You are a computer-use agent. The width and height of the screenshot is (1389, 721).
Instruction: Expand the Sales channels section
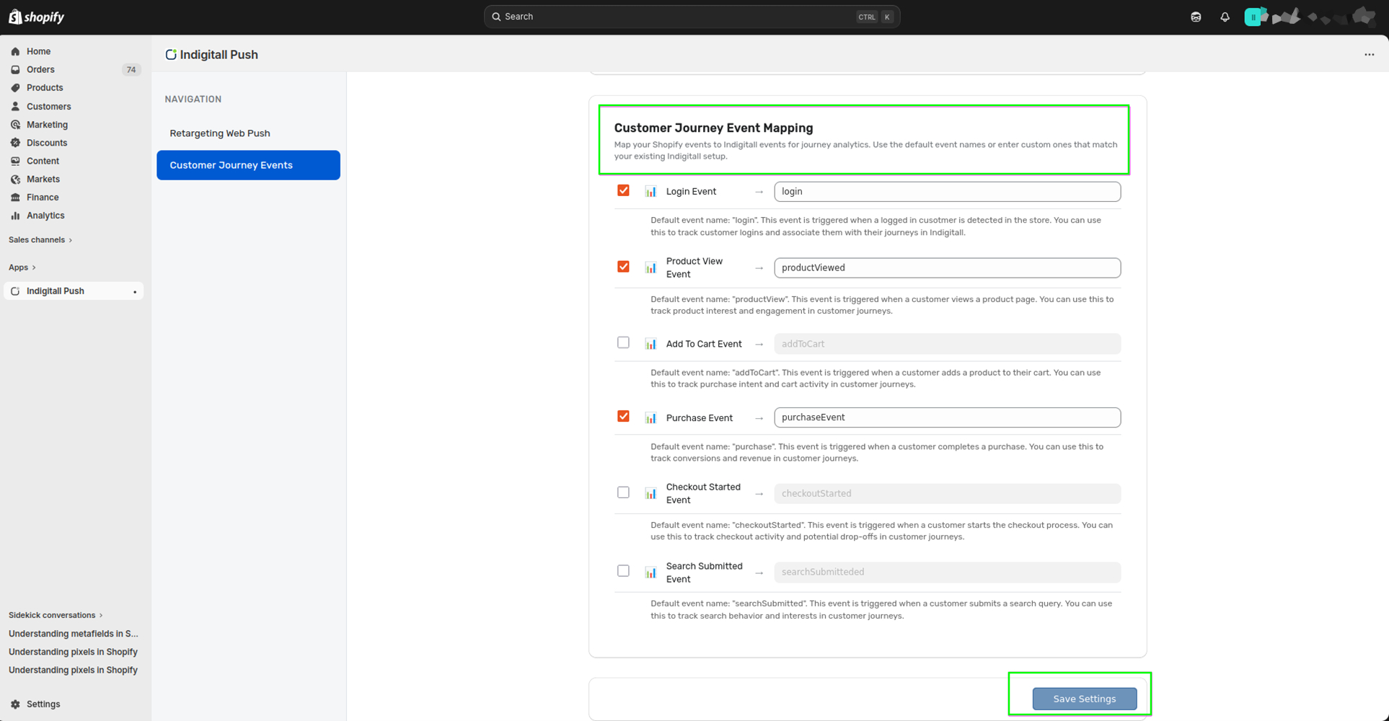(x=40, y=240)
